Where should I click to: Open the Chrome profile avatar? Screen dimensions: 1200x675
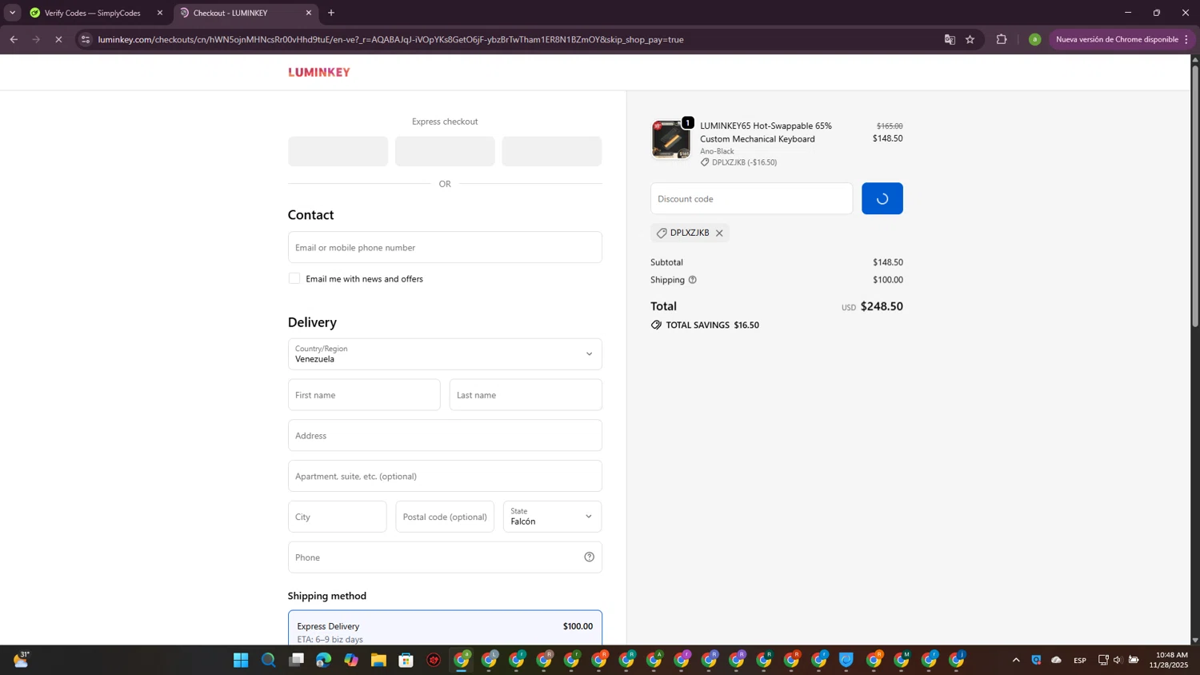1034,39
